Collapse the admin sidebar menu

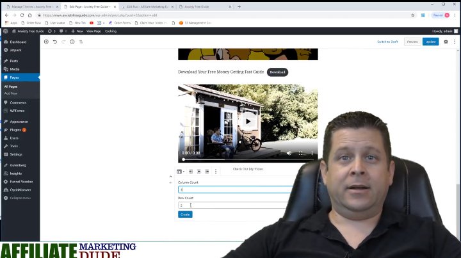click(x=20, y=198)
